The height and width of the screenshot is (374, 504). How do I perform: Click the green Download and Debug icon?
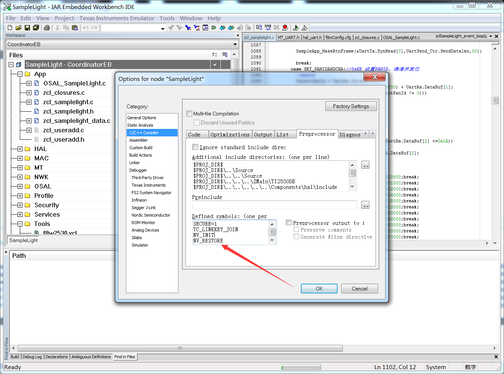click(296, 28)
